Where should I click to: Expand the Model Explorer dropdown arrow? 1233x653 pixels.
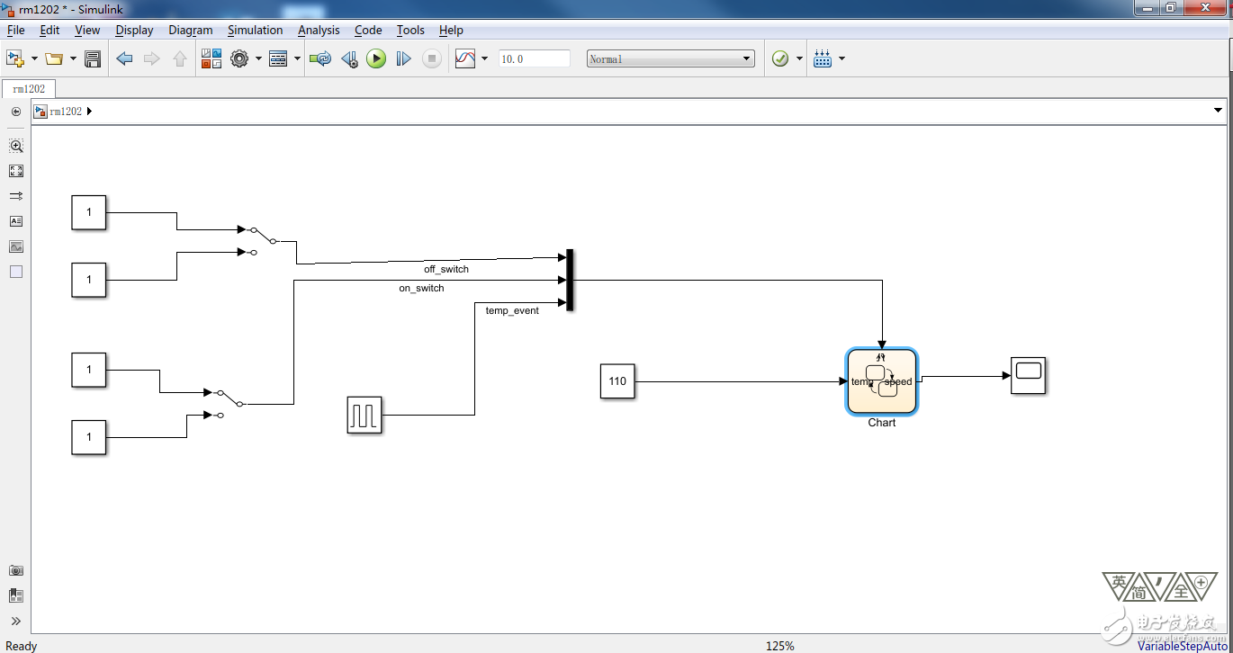click(297, 59)
